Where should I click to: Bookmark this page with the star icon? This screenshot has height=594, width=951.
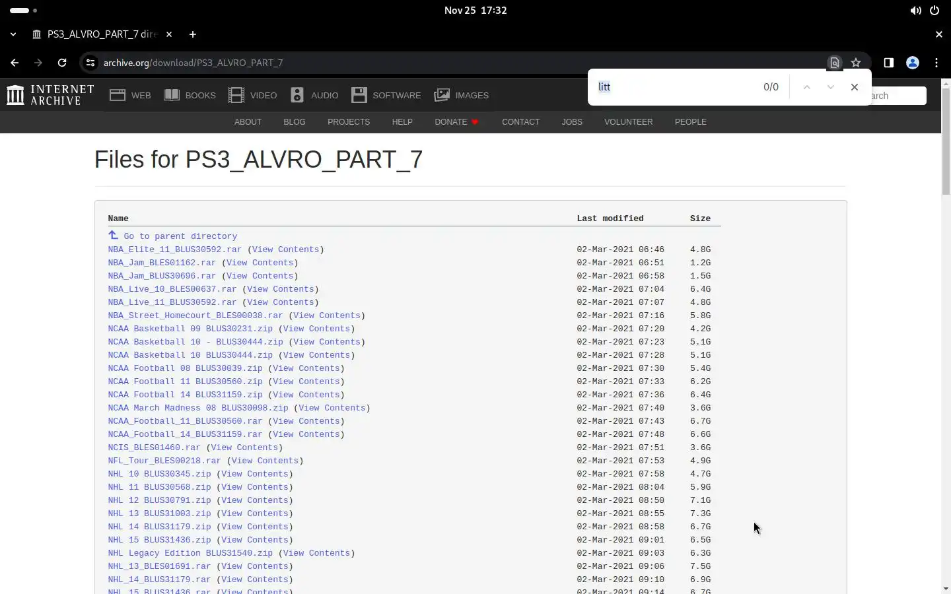click(x=856, y=63)
